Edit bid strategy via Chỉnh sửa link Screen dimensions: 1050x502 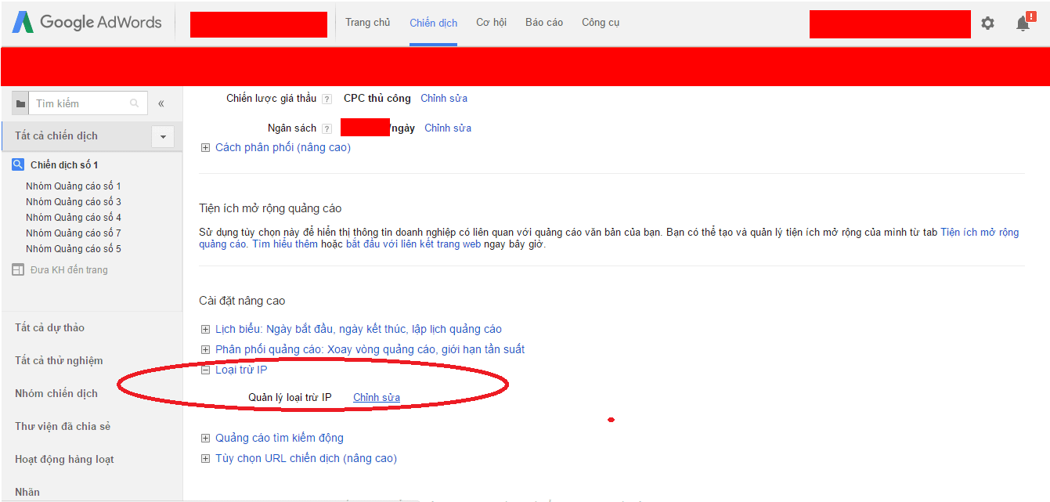(x=444, y=98)
